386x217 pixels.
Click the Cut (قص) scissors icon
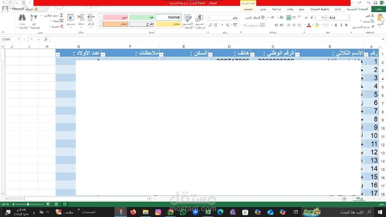point(372,16)
